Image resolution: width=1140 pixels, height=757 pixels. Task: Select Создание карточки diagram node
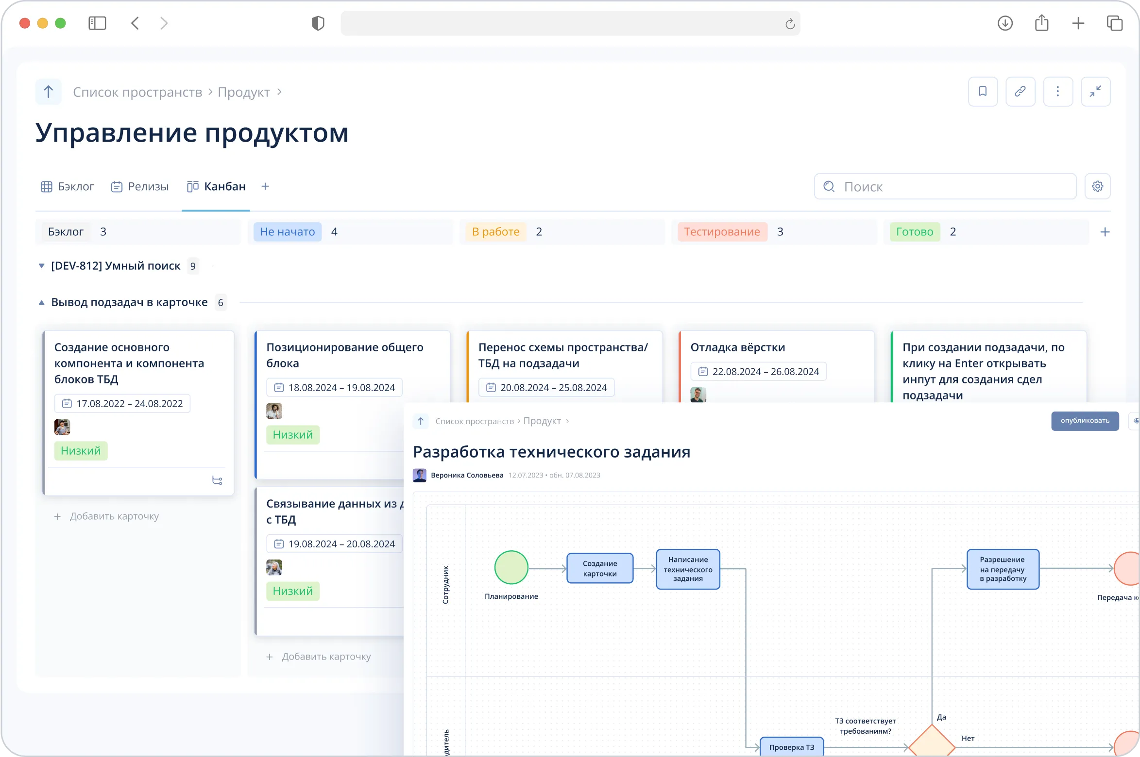(x=600, y=568)
